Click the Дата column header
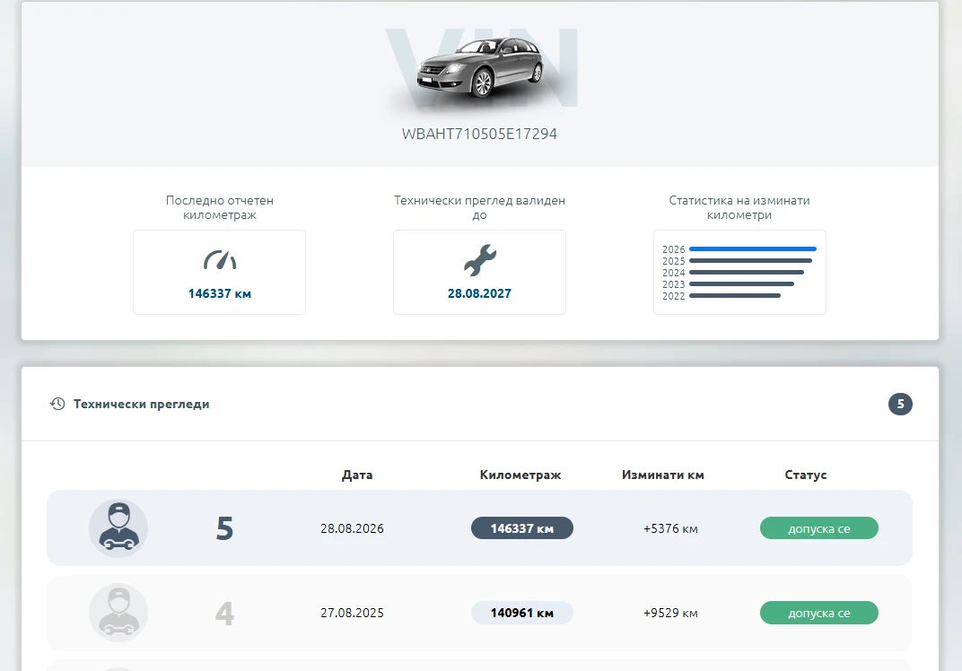 click(x=357, y=475)
